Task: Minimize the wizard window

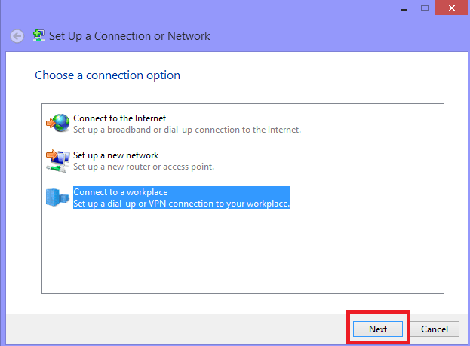Action: [x=404, y=8]
